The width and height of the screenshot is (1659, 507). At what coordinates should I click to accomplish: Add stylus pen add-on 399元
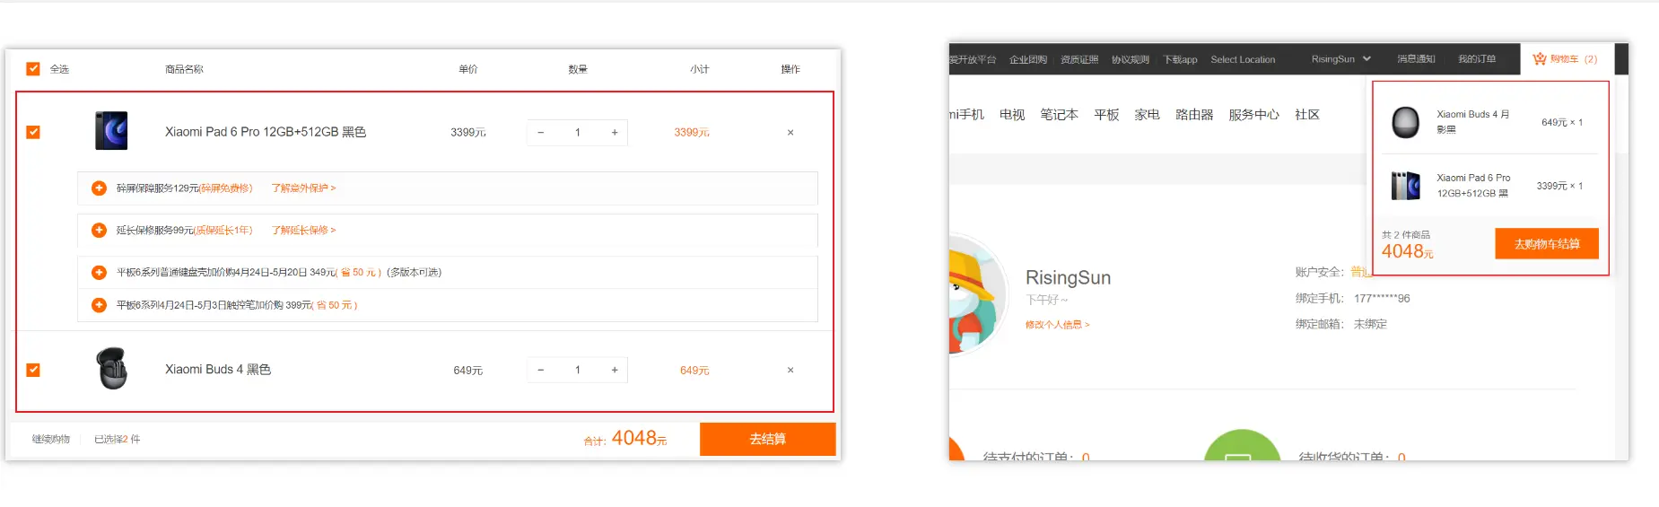click(100, 306)
